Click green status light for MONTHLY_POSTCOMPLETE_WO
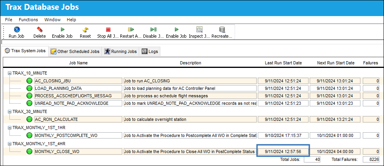This screenshot has height=166, width=384. (29, 135)
